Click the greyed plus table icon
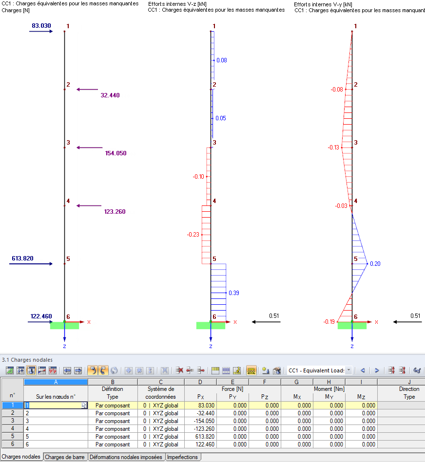Screen dimensions: 425x462 (x=129, y=370)
